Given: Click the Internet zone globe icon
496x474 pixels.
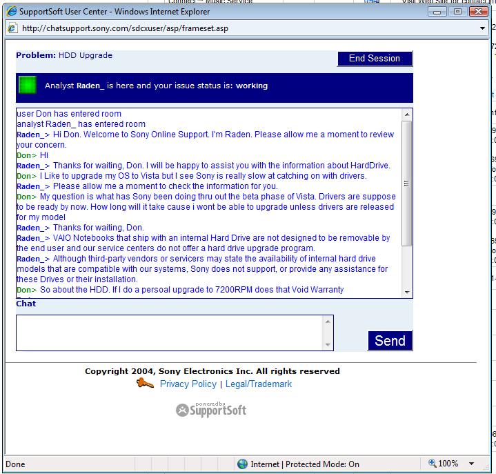Looking at the screenshot, I should 242,464.
